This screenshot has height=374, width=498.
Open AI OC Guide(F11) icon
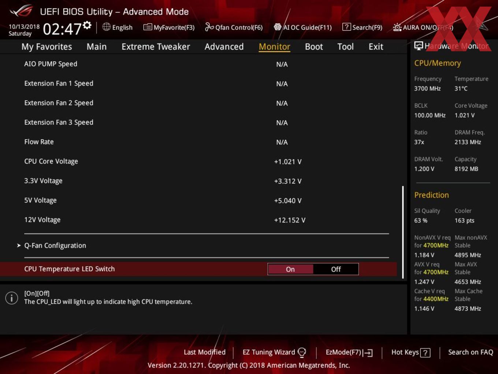pos(278,27)
